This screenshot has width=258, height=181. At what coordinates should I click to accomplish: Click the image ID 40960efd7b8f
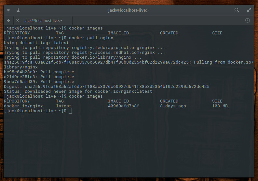coord(123,106)
